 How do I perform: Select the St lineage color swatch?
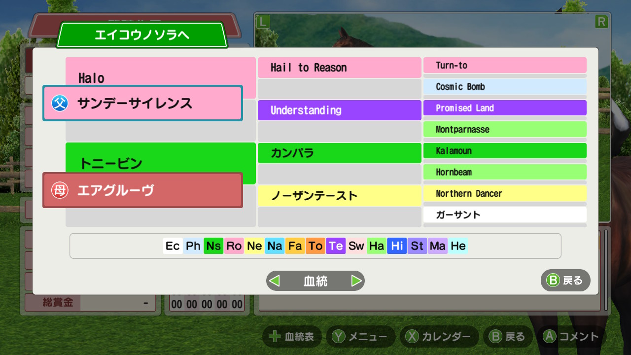pos(418,246)
